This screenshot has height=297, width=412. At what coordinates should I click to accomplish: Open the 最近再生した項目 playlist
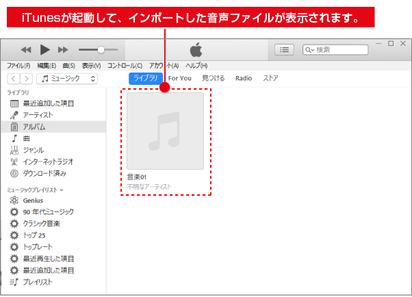pos(49,259)
